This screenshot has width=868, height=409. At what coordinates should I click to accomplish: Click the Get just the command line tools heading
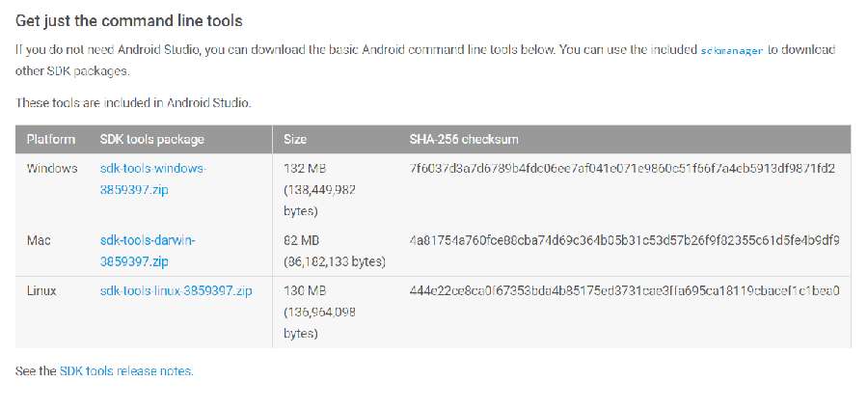129,21
